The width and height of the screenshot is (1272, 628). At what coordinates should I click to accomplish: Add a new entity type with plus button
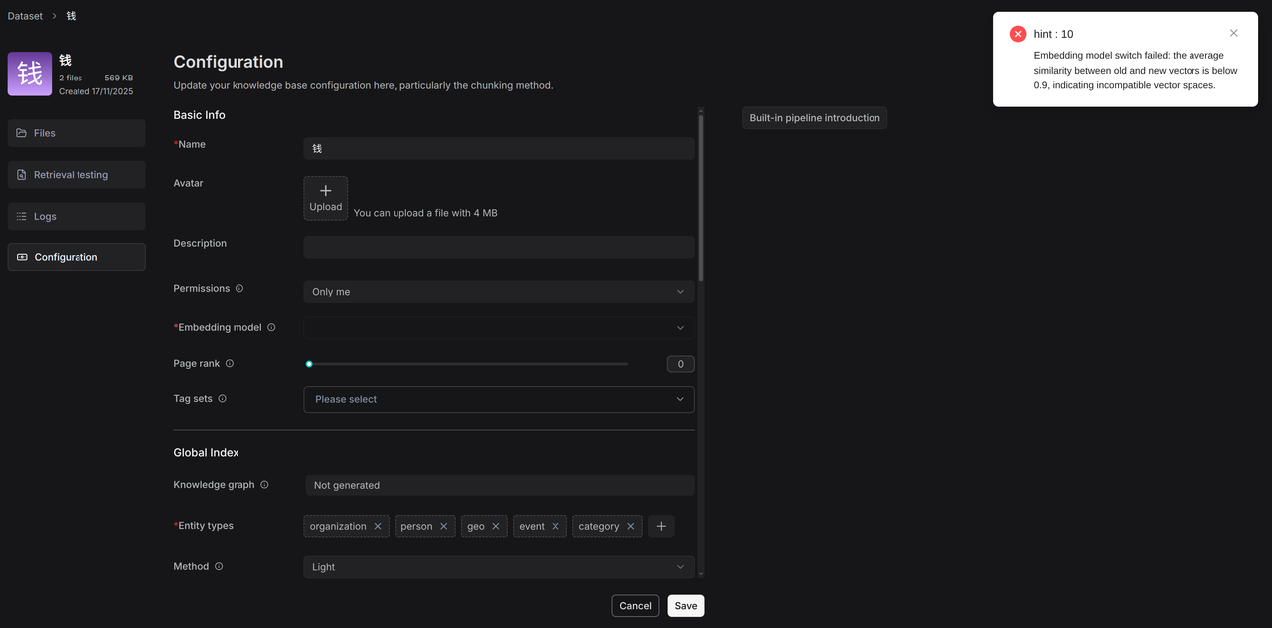[x=661, y=527]
